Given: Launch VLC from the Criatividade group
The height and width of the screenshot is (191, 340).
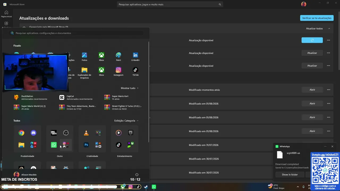Looking at the screenshot, I should tap(86, 133).
